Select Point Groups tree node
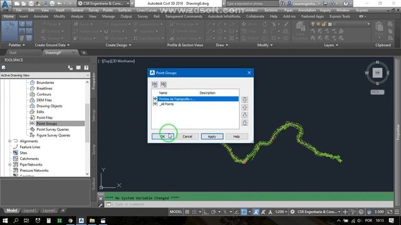This screenshot has height=225, width=401. click(46, 124)
